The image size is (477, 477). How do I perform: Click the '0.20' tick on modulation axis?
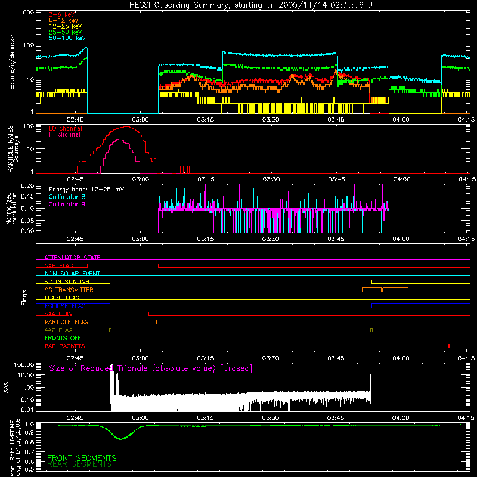pyautogui.click(x=27, y=185)
